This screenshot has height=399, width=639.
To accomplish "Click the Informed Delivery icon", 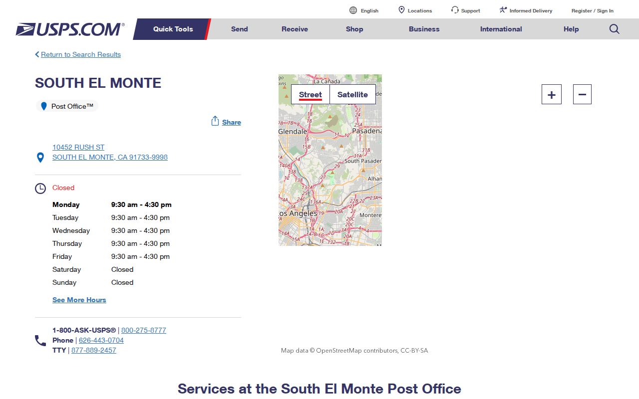I will pyautogui.click(x=503, y=10).
